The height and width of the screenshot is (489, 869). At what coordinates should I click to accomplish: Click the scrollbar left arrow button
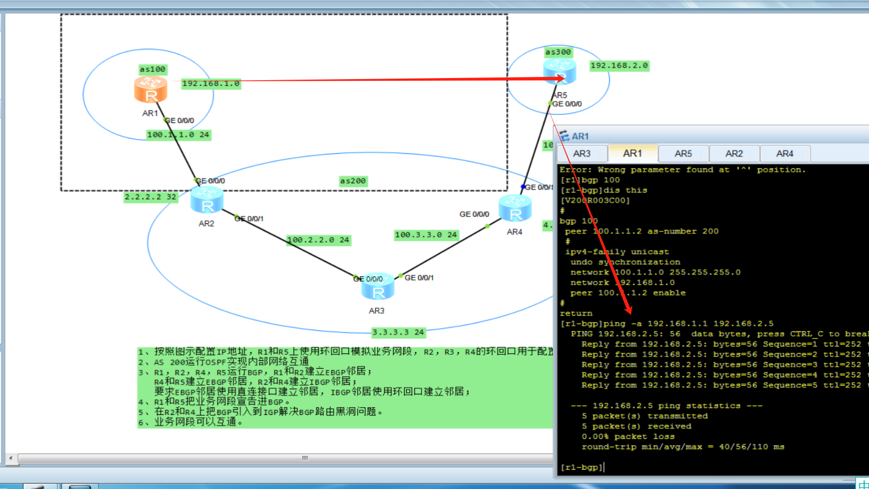[10, 458]
